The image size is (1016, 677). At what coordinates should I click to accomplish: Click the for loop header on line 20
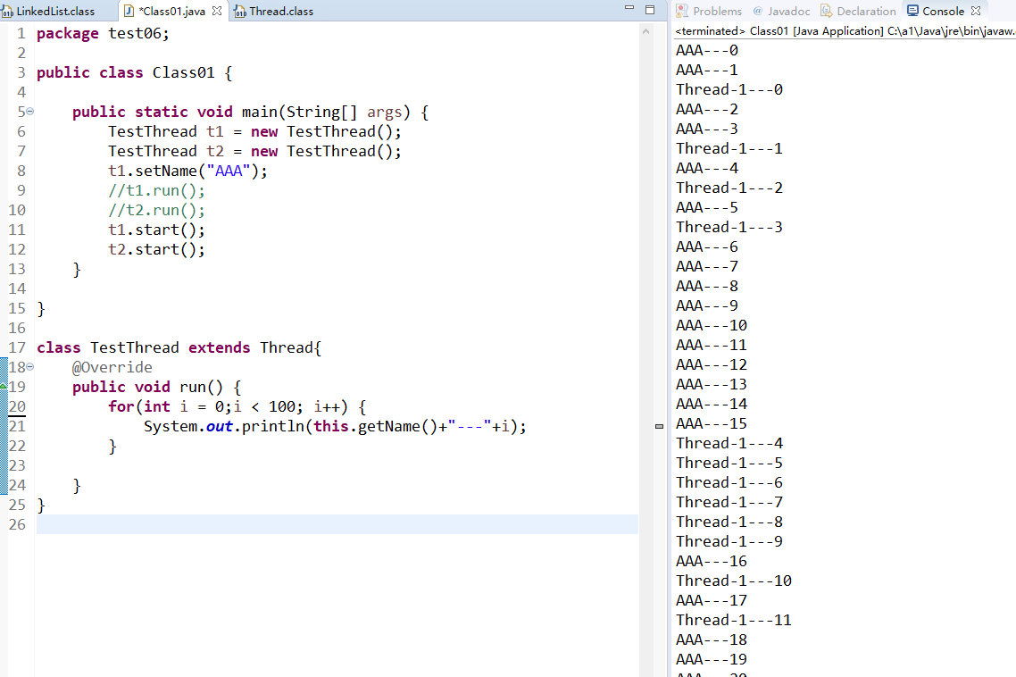click(237, 406)
